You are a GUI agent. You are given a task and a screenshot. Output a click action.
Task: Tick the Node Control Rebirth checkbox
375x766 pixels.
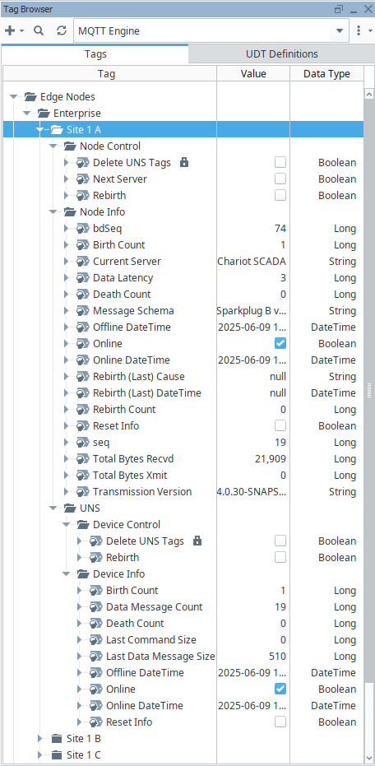[x=280, y=196]
